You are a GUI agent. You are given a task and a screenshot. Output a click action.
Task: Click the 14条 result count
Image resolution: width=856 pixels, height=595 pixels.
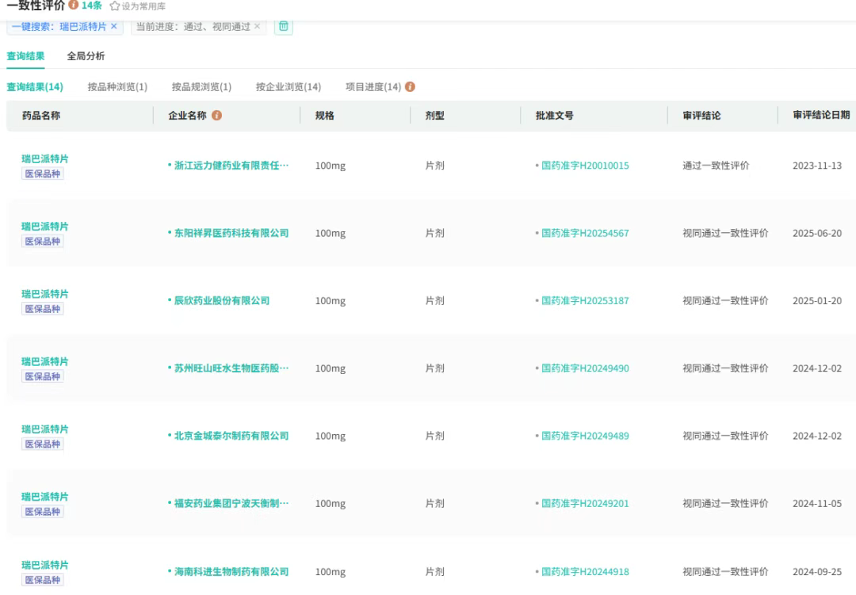click(x=92, y=6)
